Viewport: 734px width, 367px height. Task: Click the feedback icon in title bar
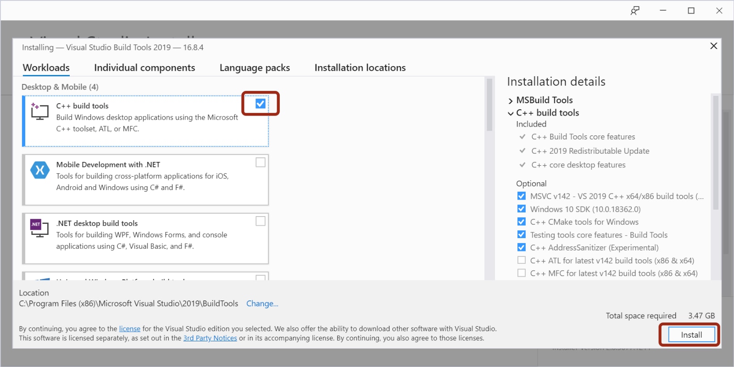click(635, 11)
